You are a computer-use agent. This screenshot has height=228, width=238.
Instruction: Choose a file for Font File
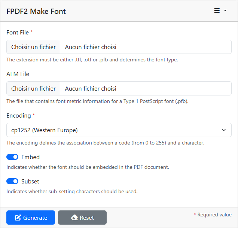click(33, 47)
